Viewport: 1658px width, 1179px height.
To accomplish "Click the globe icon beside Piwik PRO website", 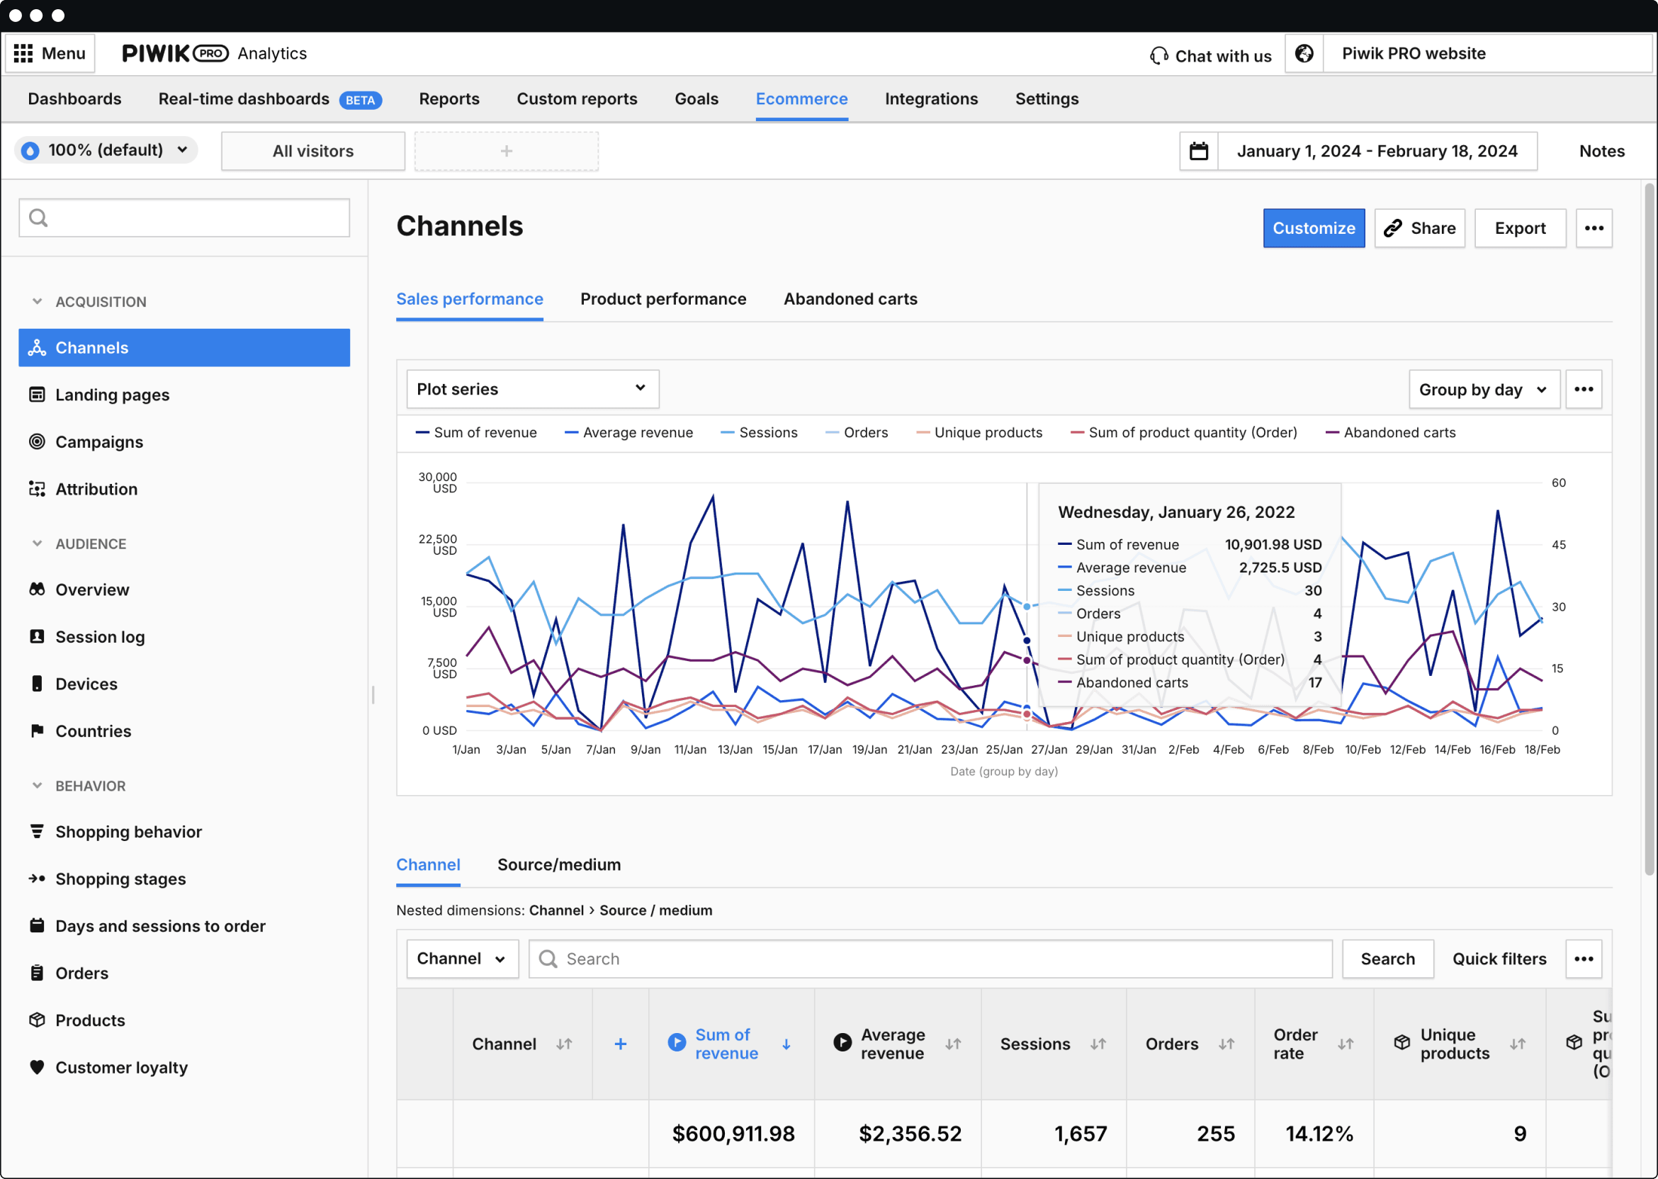I will 1304,54.
